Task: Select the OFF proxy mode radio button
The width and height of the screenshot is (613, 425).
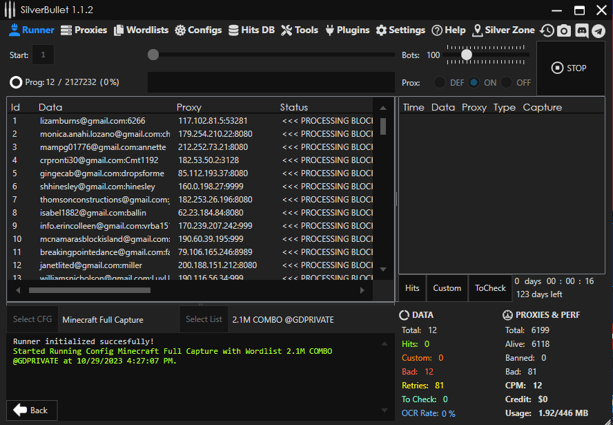Action: pyautogui.click(x=507, y=82)
